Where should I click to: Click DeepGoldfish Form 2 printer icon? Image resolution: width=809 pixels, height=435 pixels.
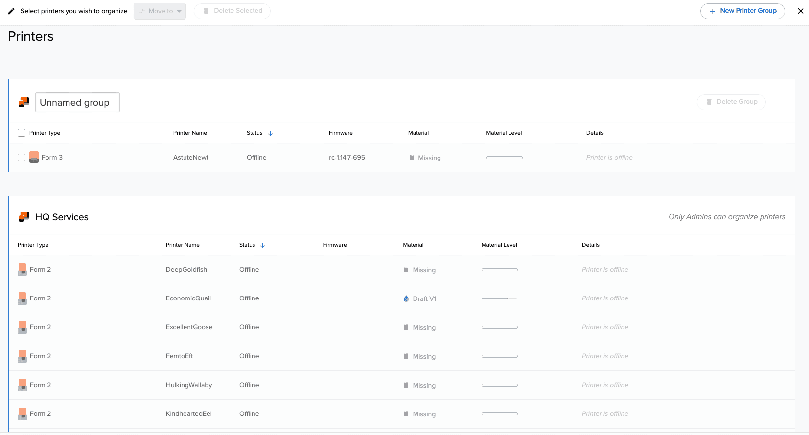pyautogui.click(x=22, y=270)
